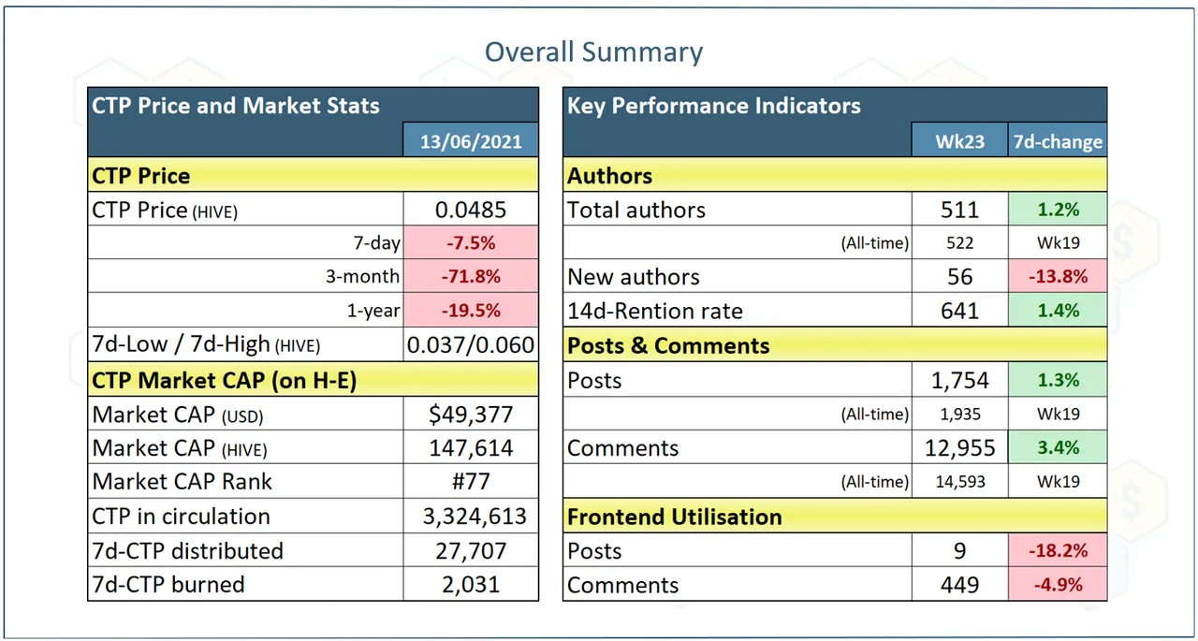Click the 'Frontend Utilisation' section heading
Viewport: 1198px width, 641px height.
(x=674, y=517)
